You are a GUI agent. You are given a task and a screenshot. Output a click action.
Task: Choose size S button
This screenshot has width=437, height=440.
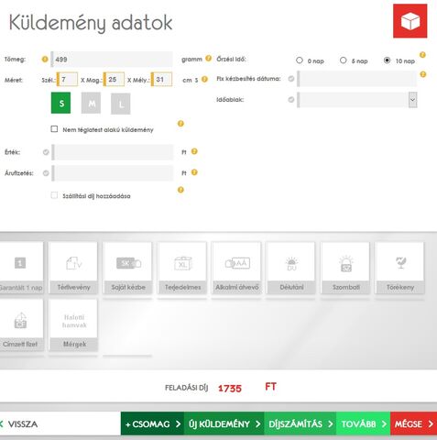tap(60, 103)
